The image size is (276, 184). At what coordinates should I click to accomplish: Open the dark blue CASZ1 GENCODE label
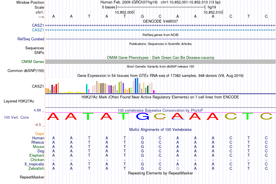point(38,26)
